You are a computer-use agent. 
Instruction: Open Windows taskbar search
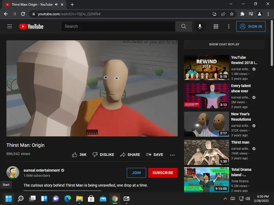pos(21,199)
